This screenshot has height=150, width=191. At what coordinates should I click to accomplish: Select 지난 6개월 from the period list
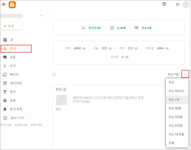point(177,126)
